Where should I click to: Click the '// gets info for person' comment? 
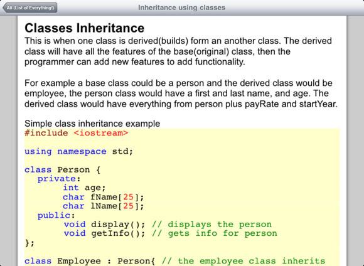[x=215, y=233]
